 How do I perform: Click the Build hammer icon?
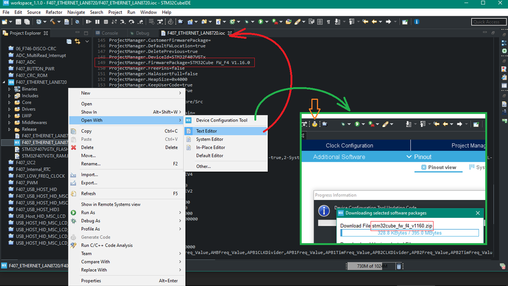pyautogui.click(x=52, y=22)
